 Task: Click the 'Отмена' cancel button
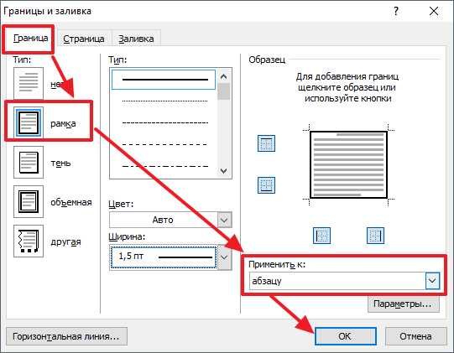point(415,336)
